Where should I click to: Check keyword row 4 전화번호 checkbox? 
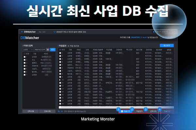click(x=24, y=66)
